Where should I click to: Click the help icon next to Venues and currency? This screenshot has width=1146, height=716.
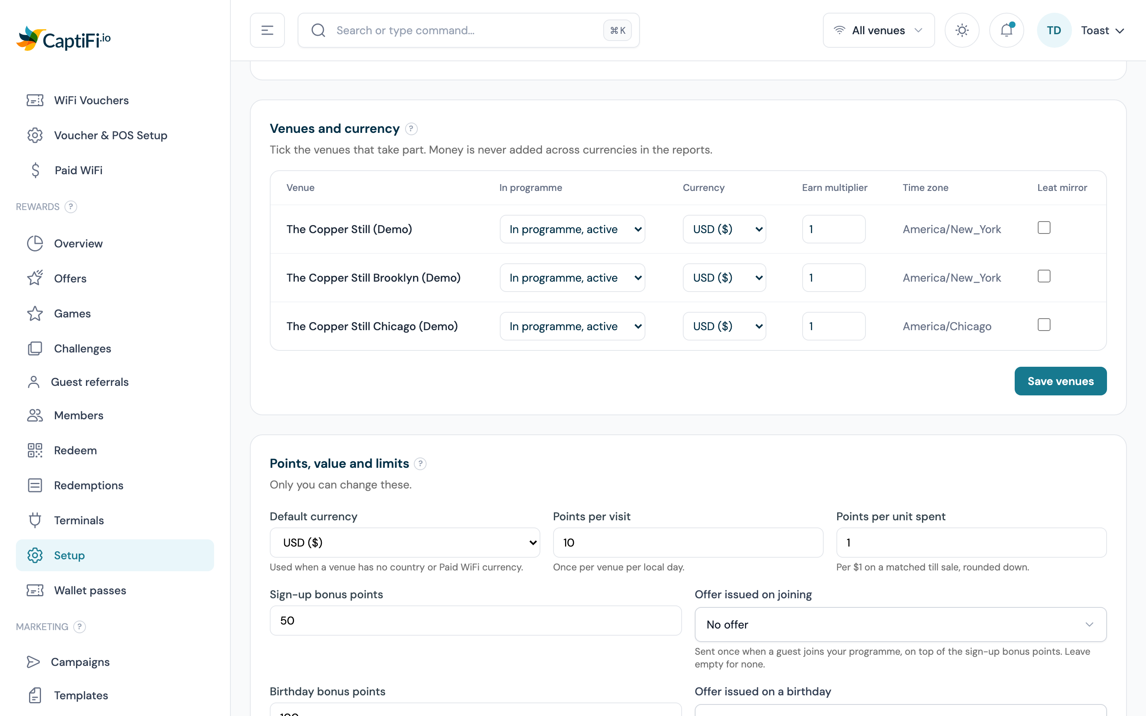click(x=411, y=129)
